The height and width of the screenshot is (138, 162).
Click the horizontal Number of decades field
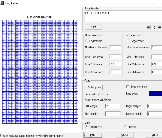[x=115, y=47]
